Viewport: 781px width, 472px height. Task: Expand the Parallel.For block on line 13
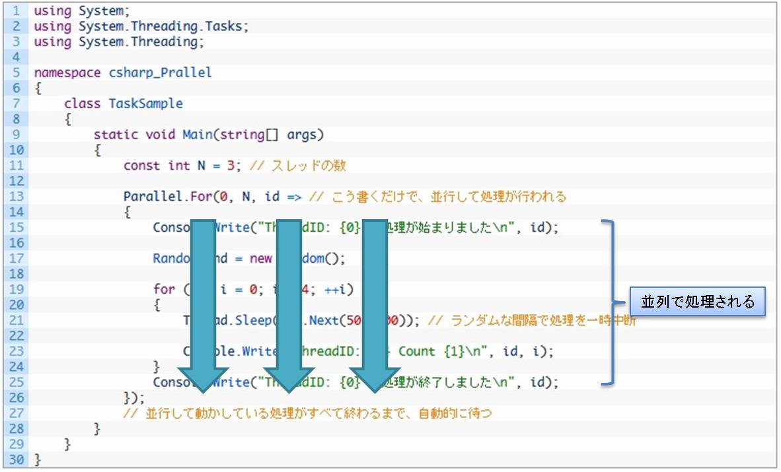165,196
